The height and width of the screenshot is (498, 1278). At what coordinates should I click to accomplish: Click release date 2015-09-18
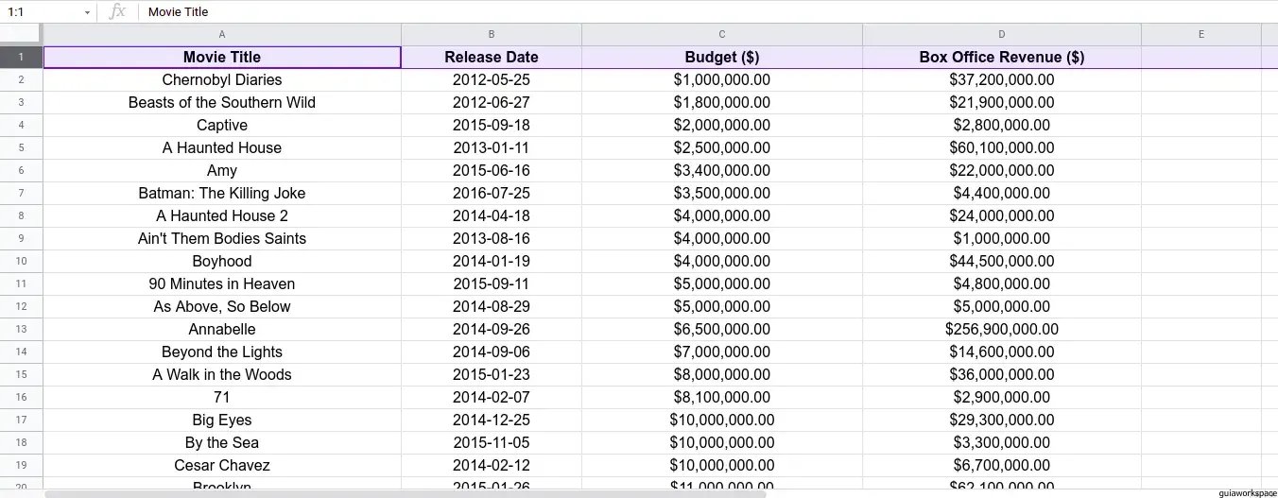point(492,125)
